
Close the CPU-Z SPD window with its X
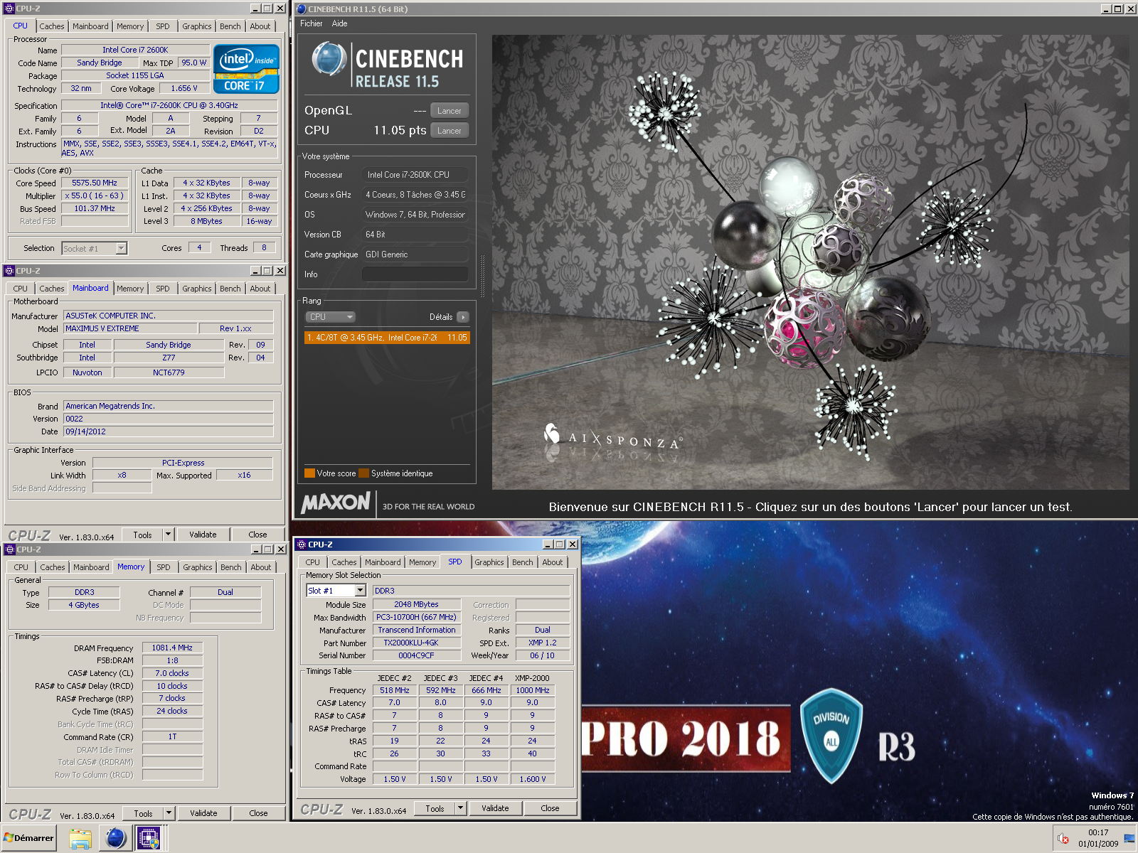[x=573, y=544]
